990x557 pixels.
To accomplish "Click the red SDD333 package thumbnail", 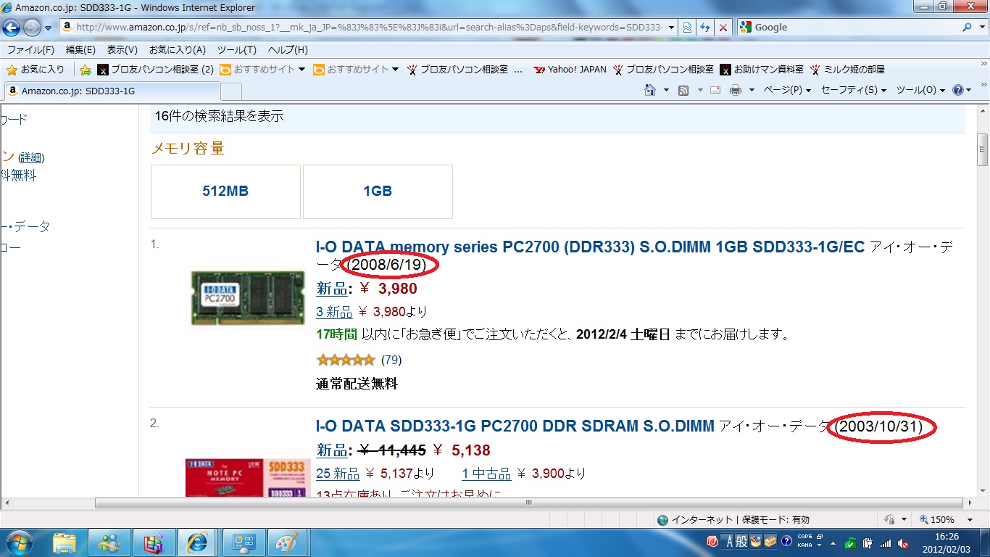I will [248, 477].
